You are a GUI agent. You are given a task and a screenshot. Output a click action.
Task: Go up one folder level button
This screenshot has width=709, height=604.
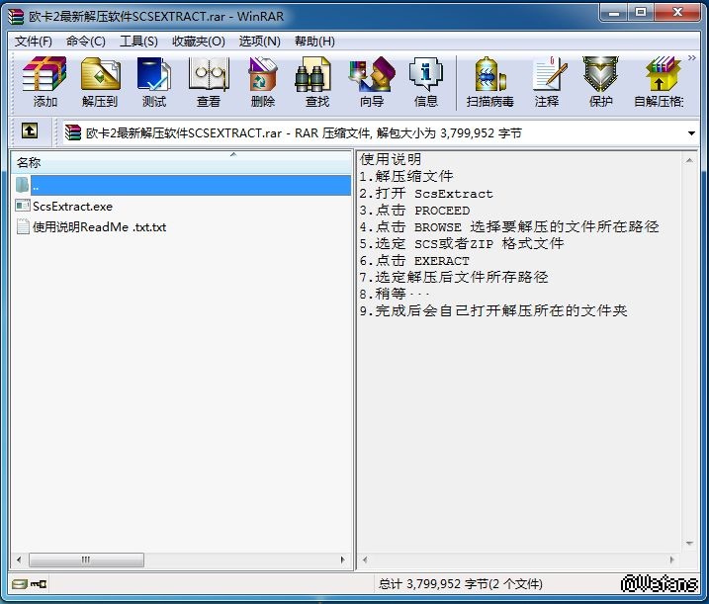30,131
